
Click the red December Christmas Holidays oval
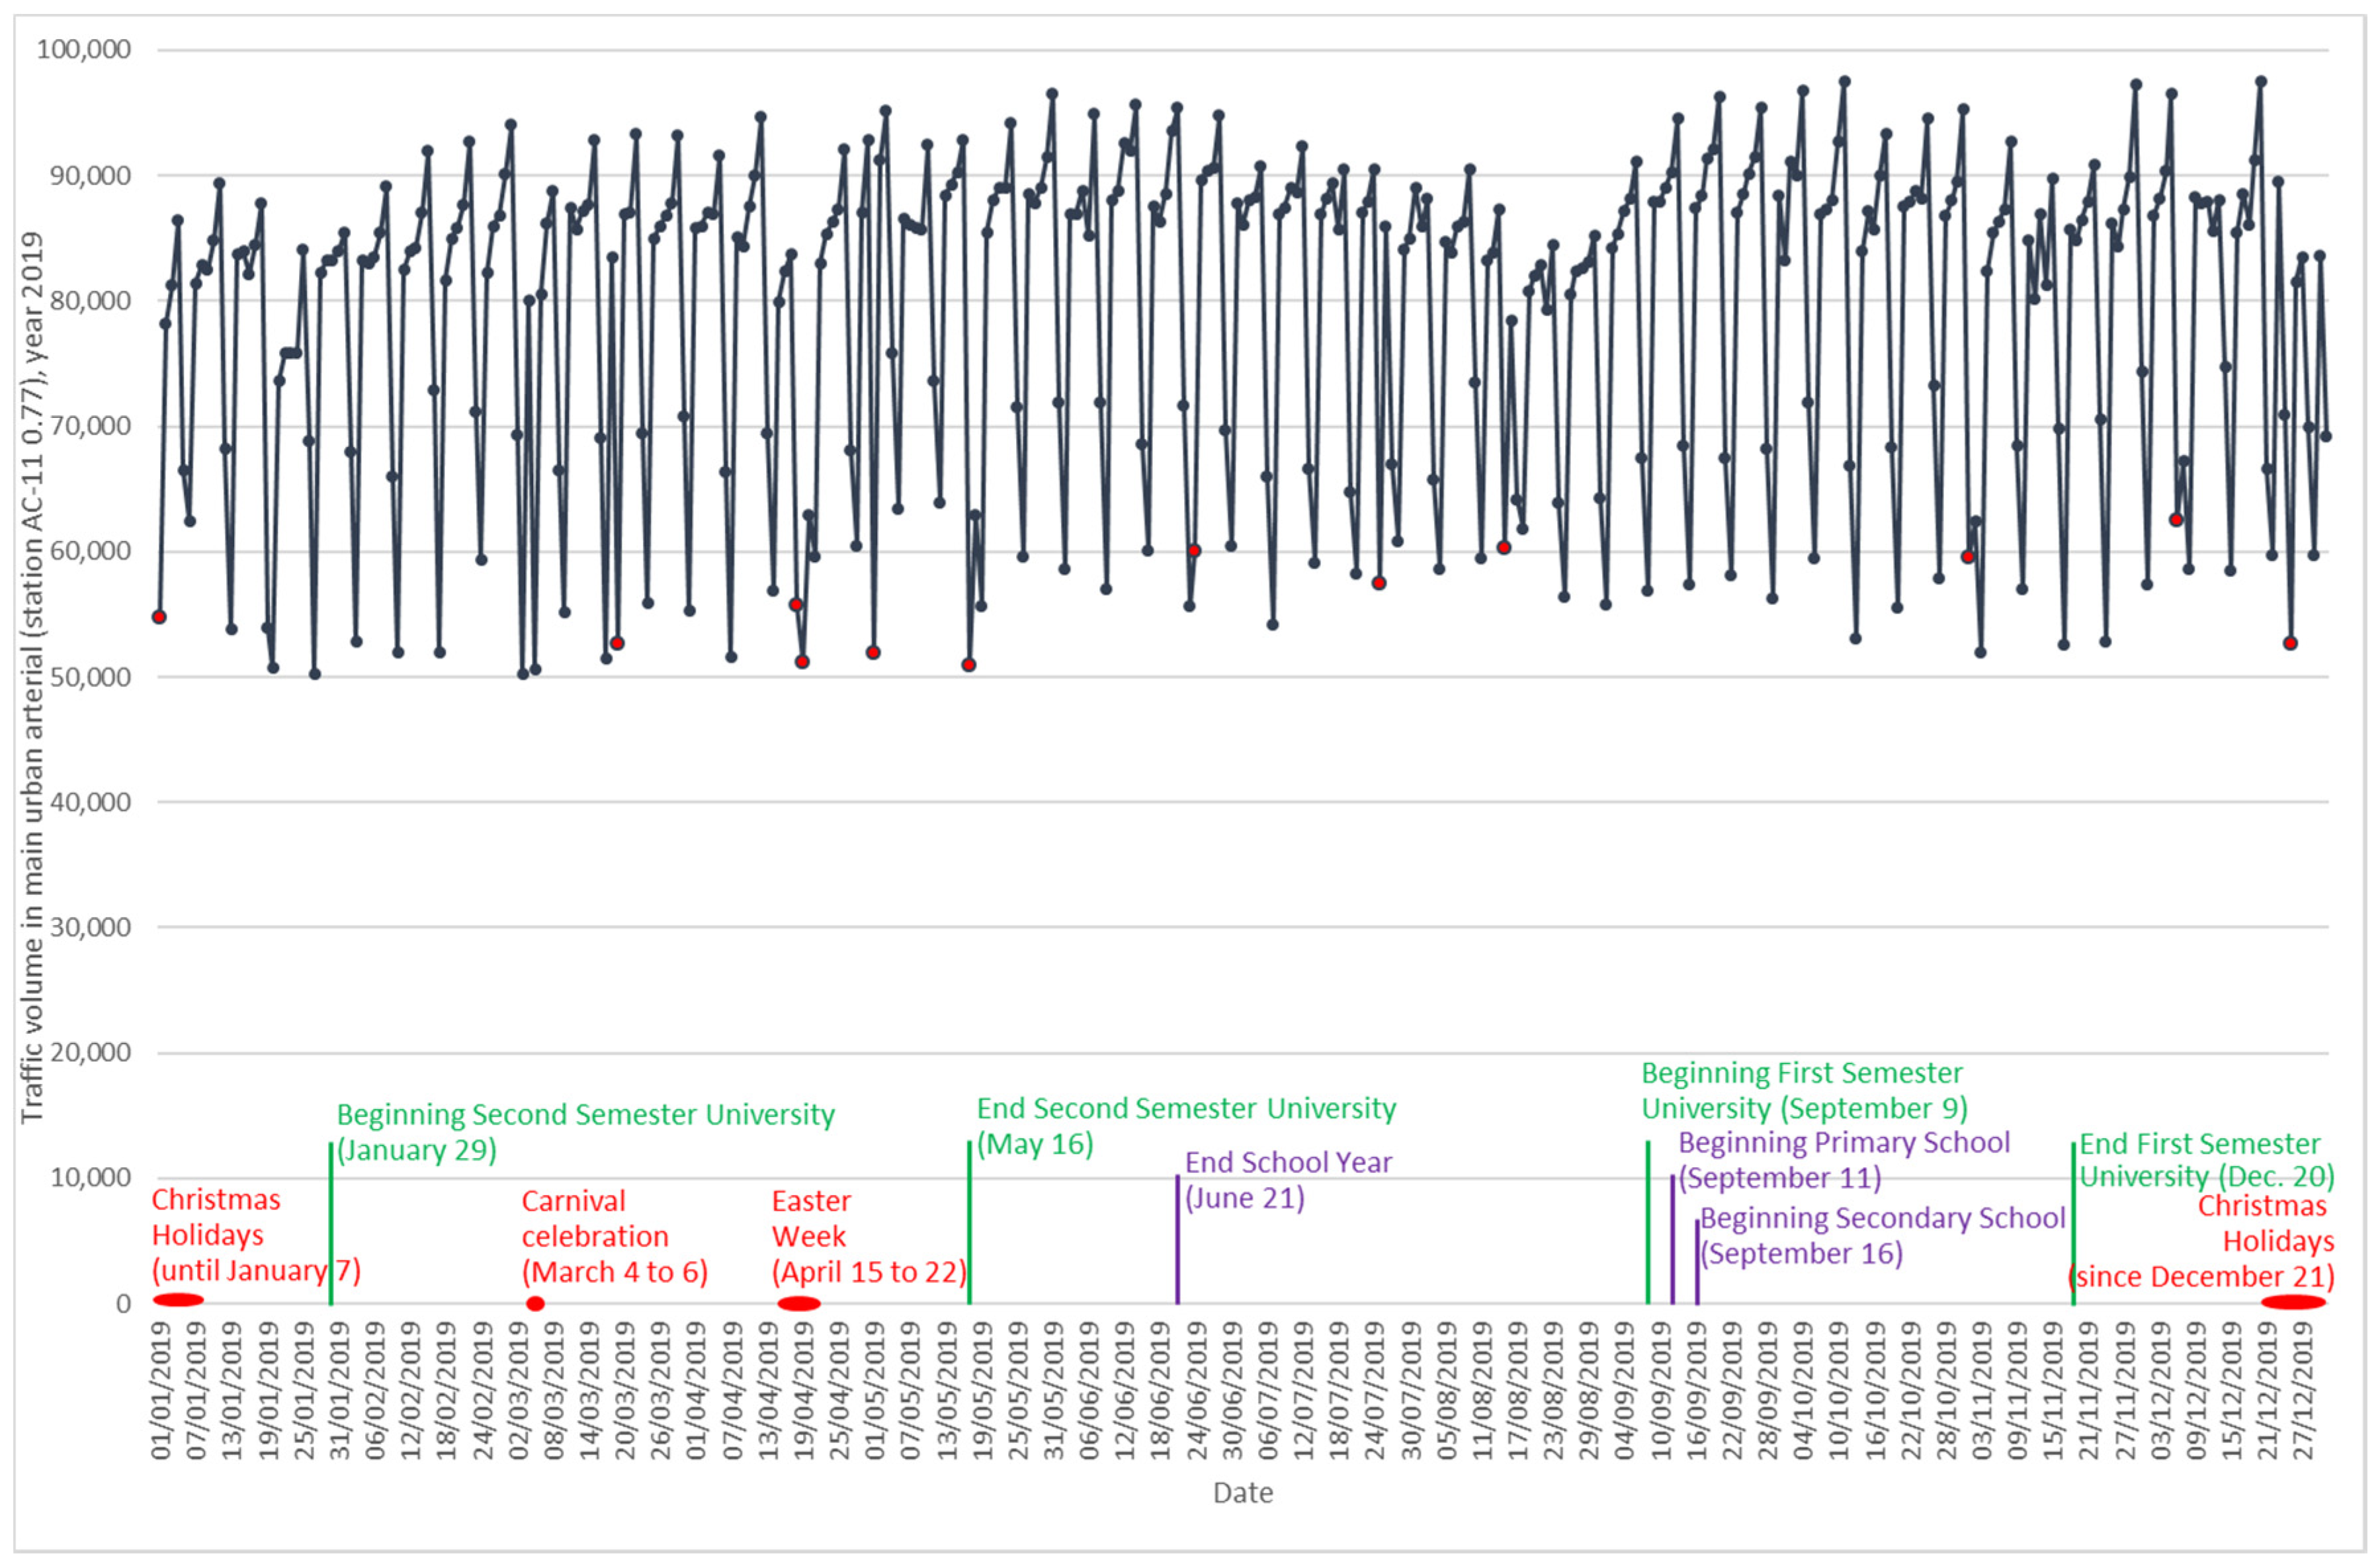2293,1302
